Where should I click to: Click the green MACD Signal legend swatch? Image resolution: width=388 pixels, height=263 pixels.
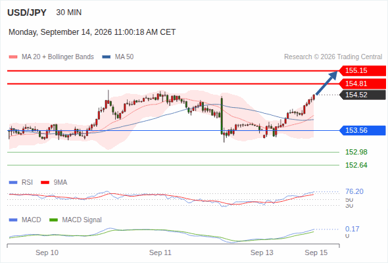click(53, 220)
